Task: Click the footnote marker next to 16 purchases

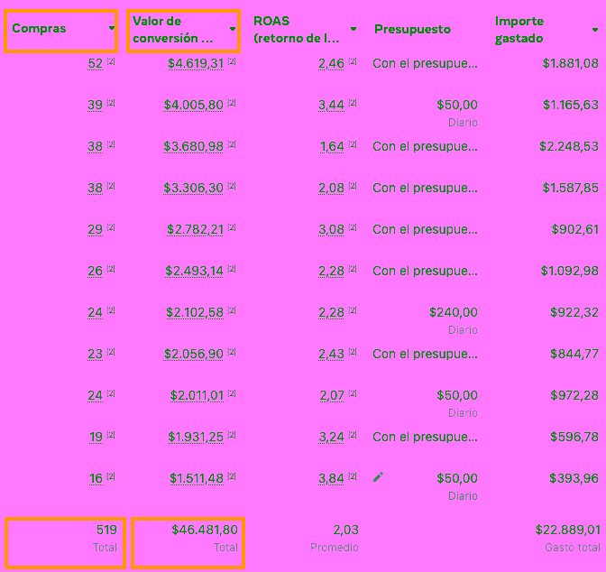Action: tap(112, 477)
